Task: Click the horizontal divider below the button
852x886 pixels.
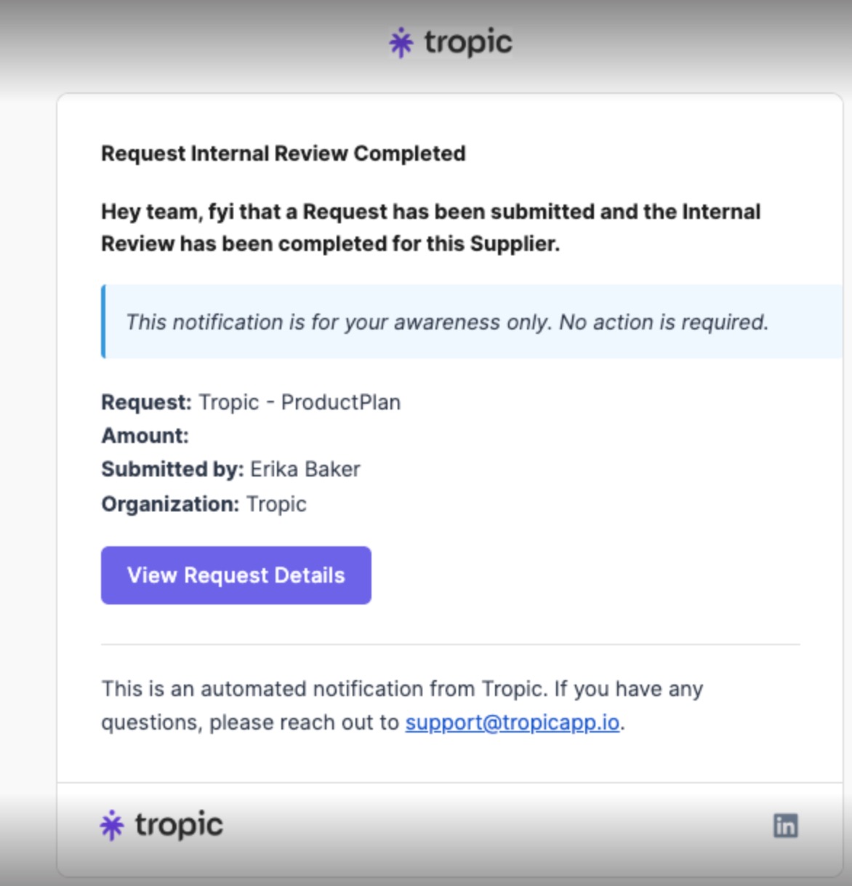Action: [x=450, y=644]
